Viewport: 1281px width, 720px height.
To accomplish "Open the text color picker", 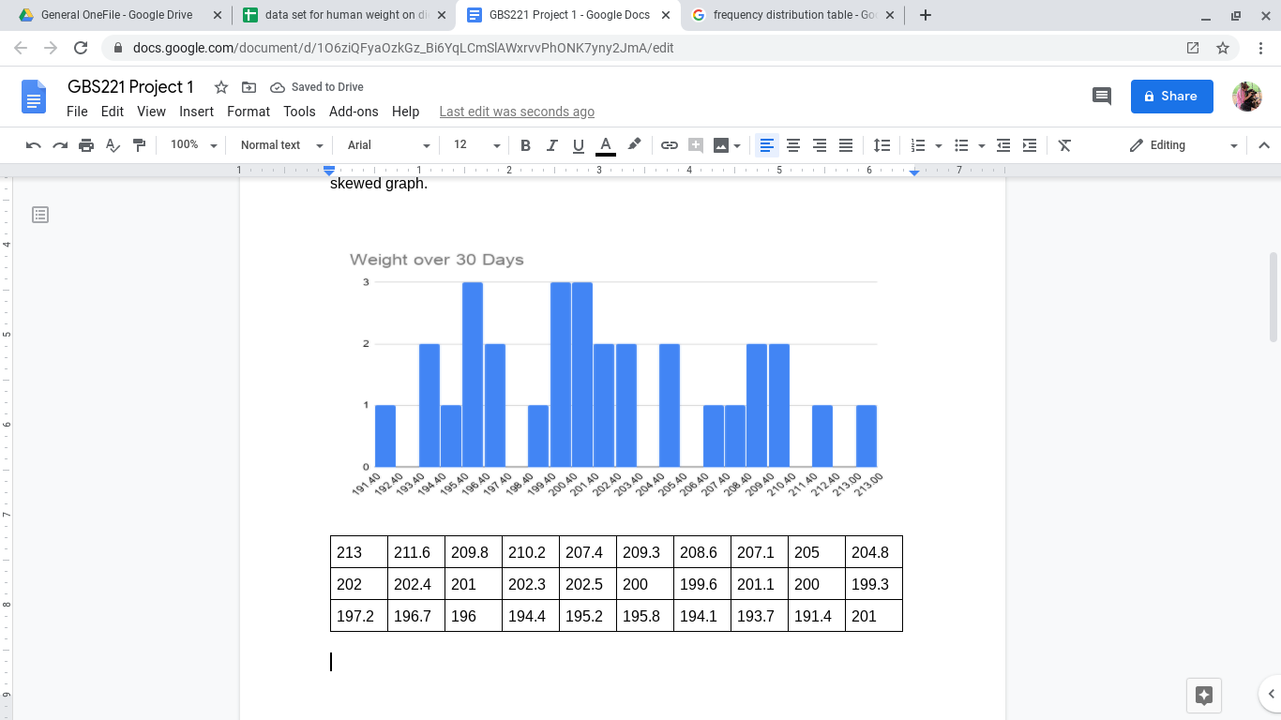I will click(606, 145).
